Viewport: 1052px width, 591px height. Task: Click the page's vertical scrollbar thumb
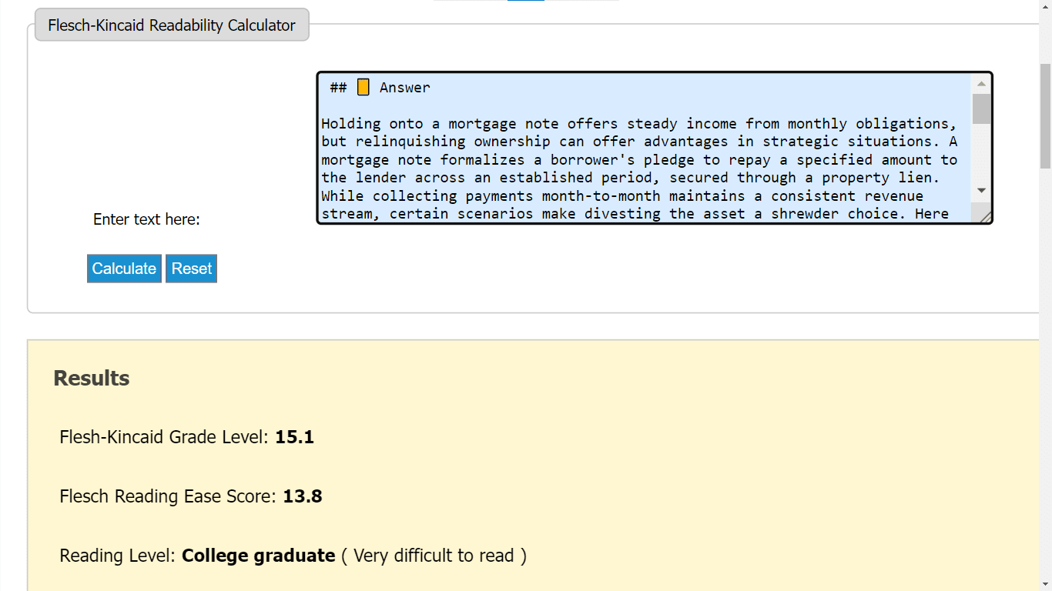click(1045, 115)
